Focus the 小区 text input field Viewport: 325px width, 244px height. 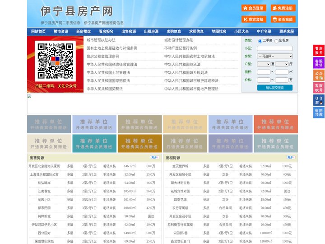click(275, 48)
